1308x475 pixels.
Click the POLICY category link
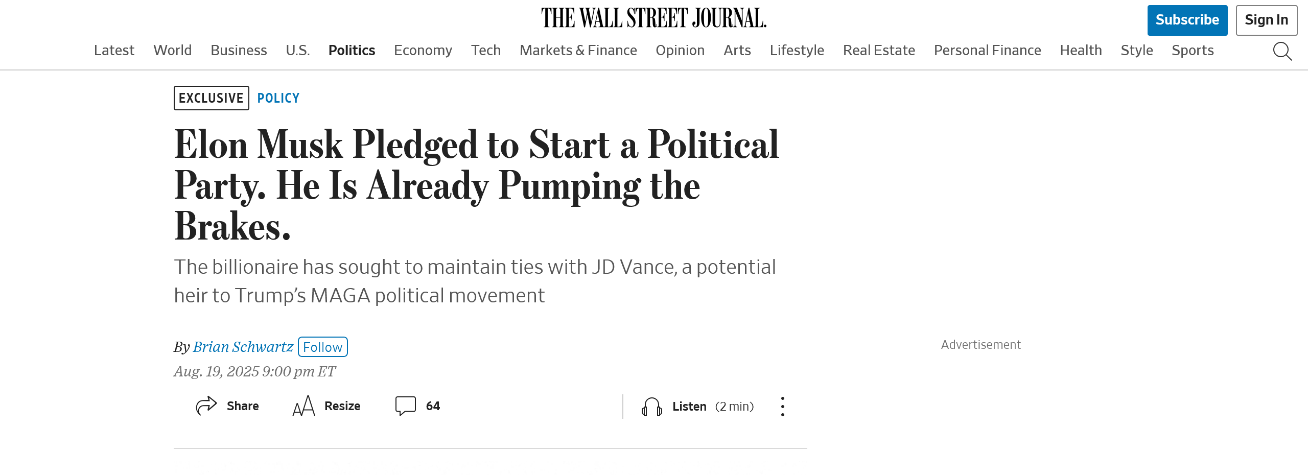pyautogui.click(x=278, y=98)
